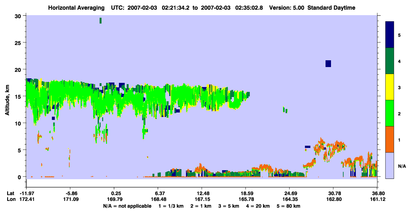
Task: Click longitude value '167.15'
Action: 202,199
